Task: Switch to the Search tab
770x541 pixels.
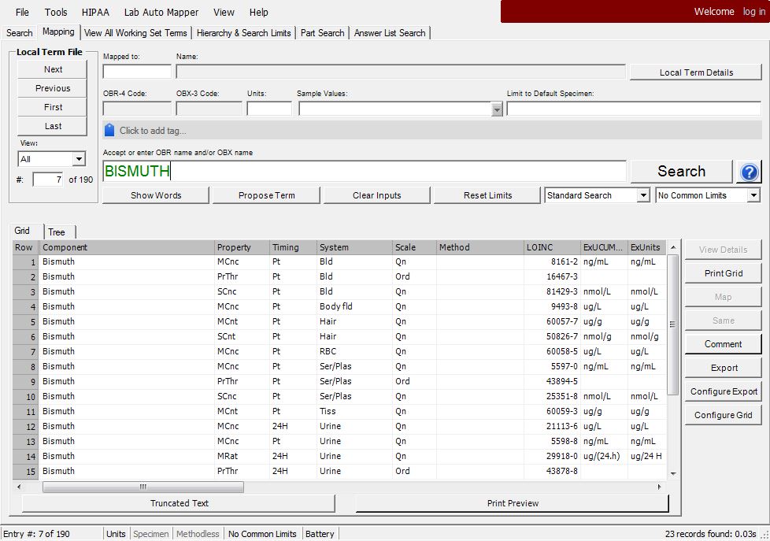Action: [19, 33]
